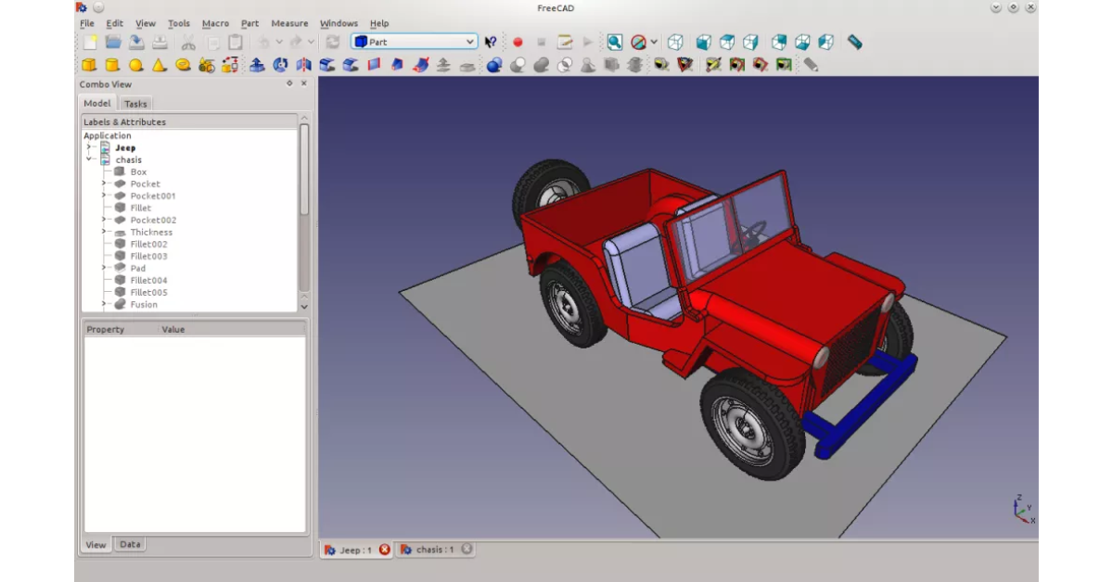1113x582 pixels.
Task: Print with the printer toolbar icon
Action: (160, 42)
